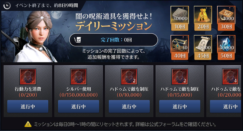
Task: Click the dreamcatcher icon for シルバー使用
Action: coord(78,77)
